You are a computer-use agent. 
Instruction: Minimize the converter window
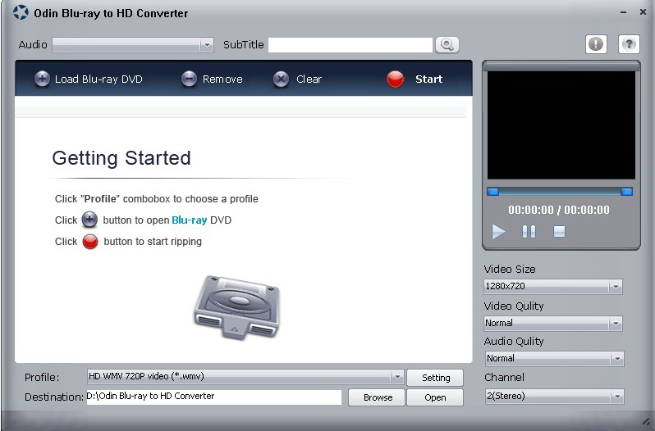point(623,12)
